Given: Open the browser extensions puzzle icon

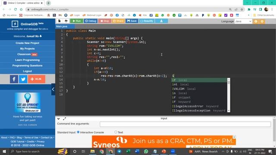Looking at the screenshot, I should pos(249,9).
